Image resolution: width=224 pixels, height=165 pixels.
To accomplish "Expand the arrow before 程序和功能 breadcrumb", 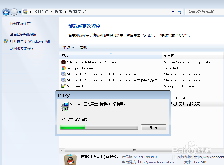I will 66,12.
